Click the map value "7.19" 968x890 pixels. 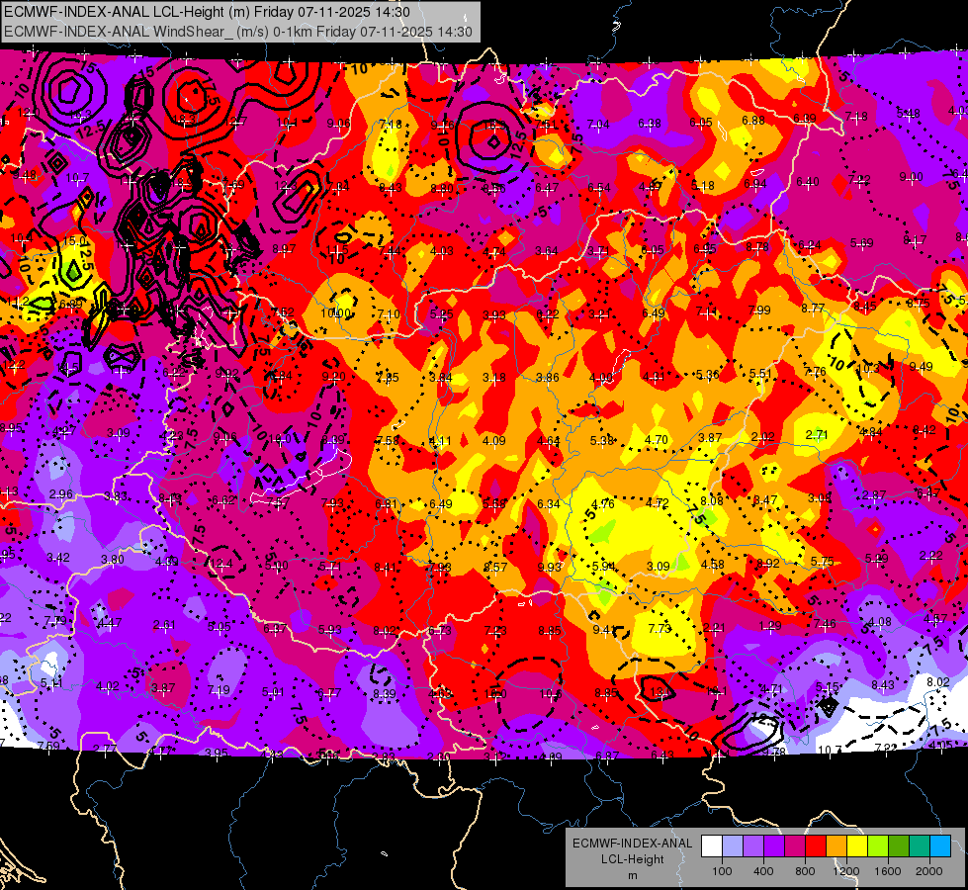pyautogui.click(x=220, y=690)
